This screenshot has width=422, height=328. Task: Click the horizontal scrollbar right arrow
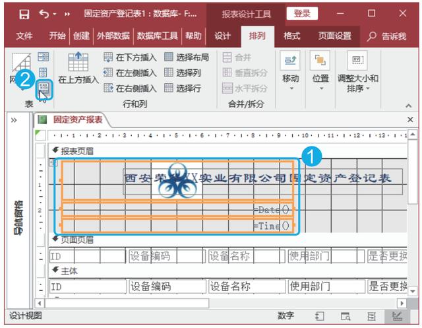click(402, 303)
